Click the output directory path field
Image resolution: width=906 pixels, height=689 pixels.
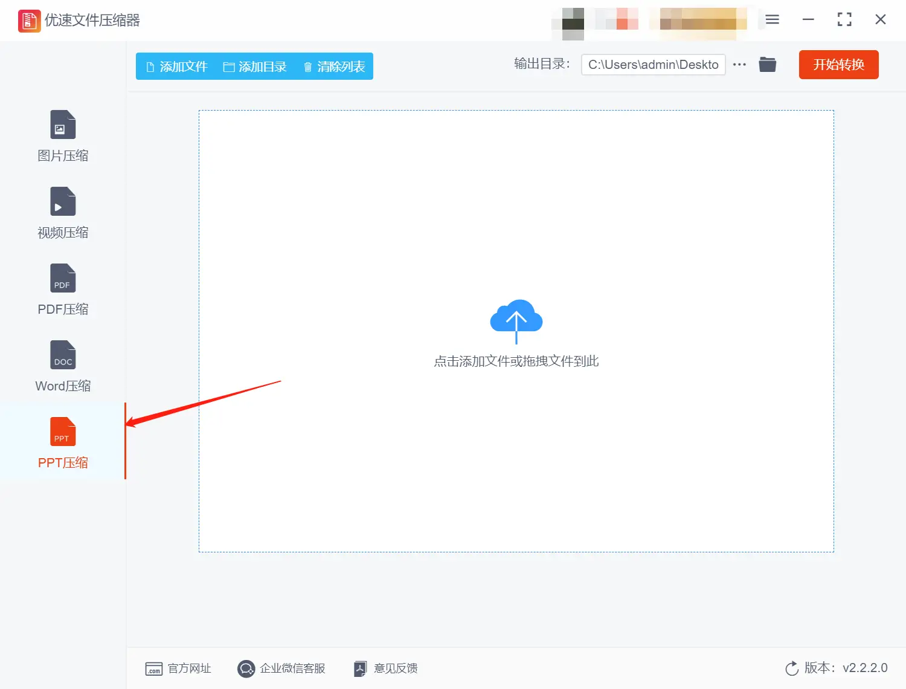[x=653, y=64]
